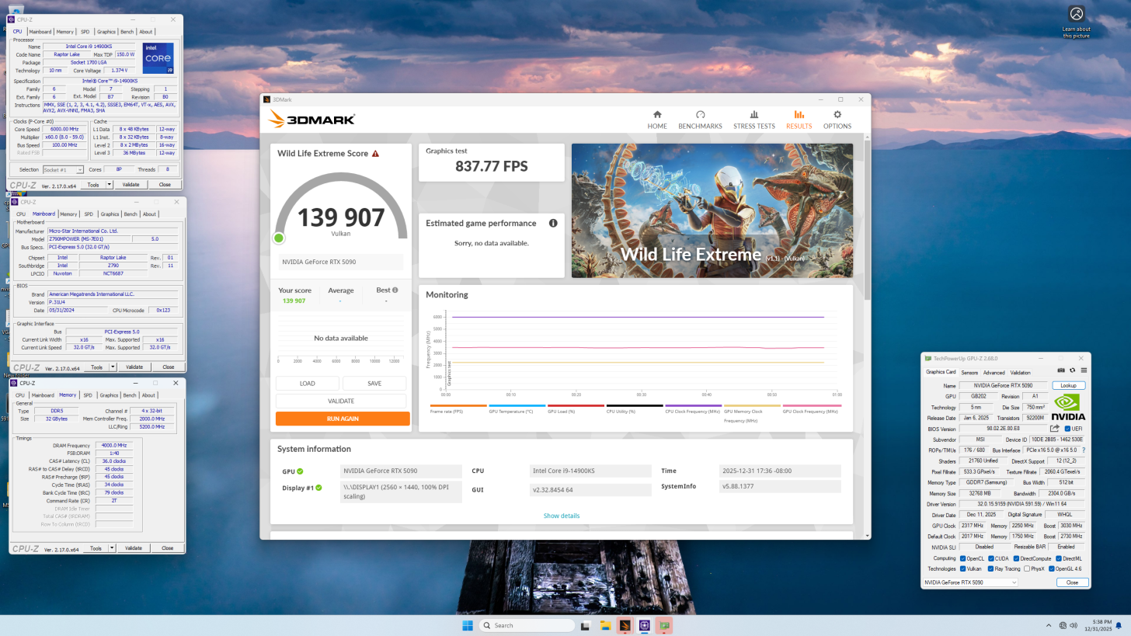1131x636 pixels.
Task: Open the GPU-Z hamburger menu
Action: click(1084, 370)
